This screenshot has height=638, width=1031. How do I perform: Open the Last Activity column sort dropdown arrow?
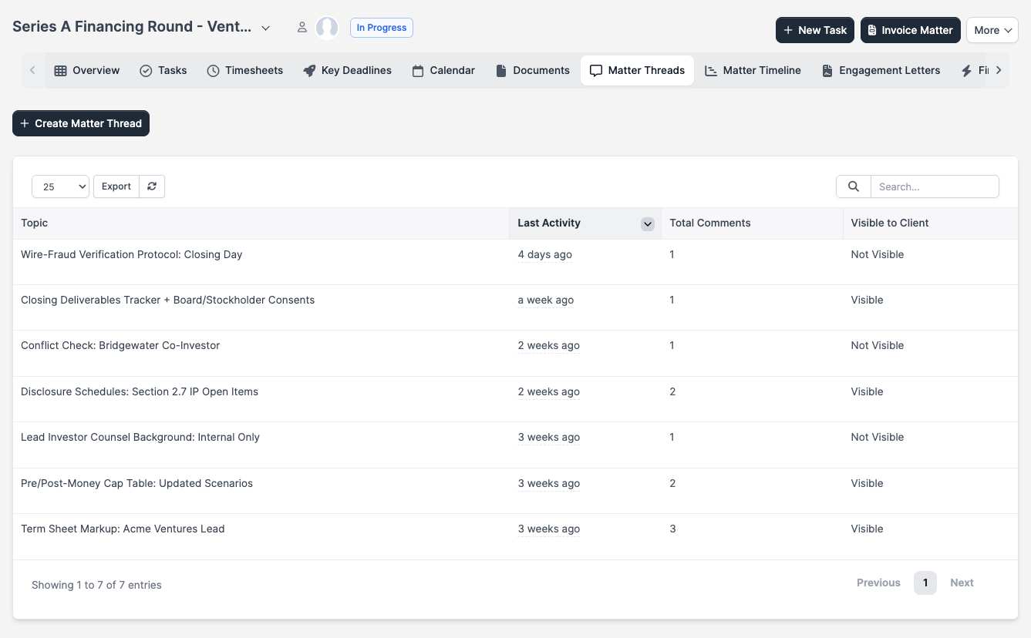[x=648, y=223]
